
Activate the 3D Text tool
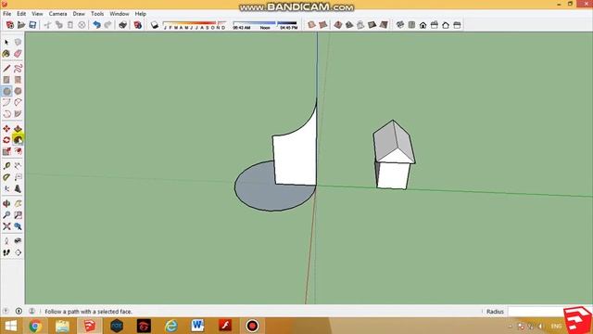point(18,188)
